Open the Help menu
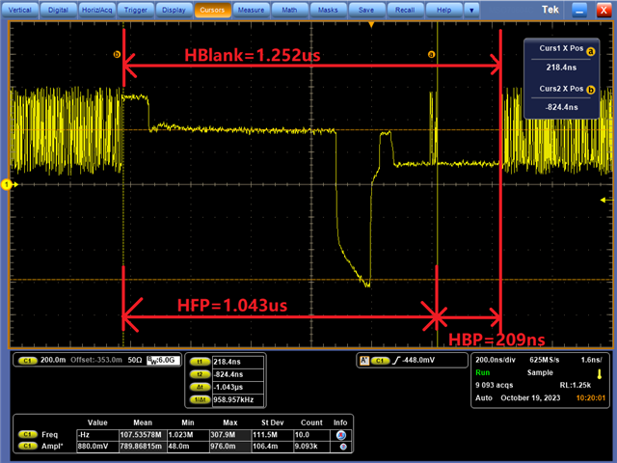617x463 pixels. click(443, 10)
